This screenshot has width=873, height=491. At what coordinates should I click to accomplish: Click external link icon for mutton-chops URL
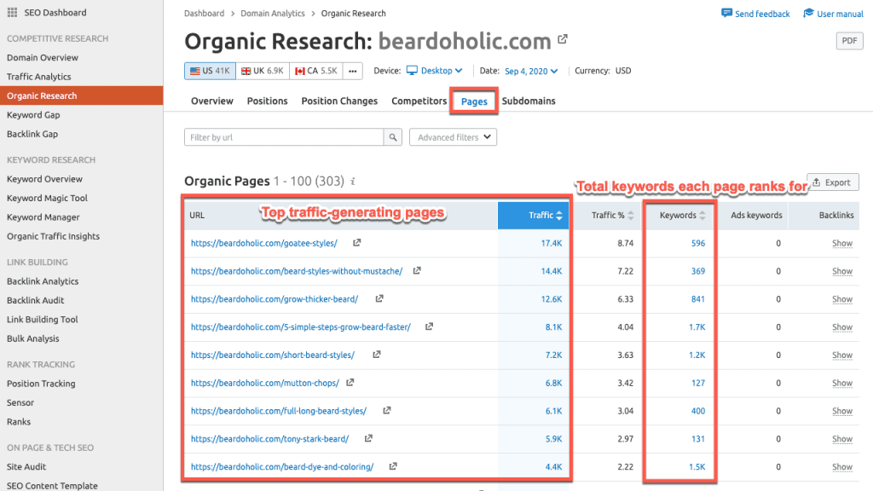pos(350,383)
